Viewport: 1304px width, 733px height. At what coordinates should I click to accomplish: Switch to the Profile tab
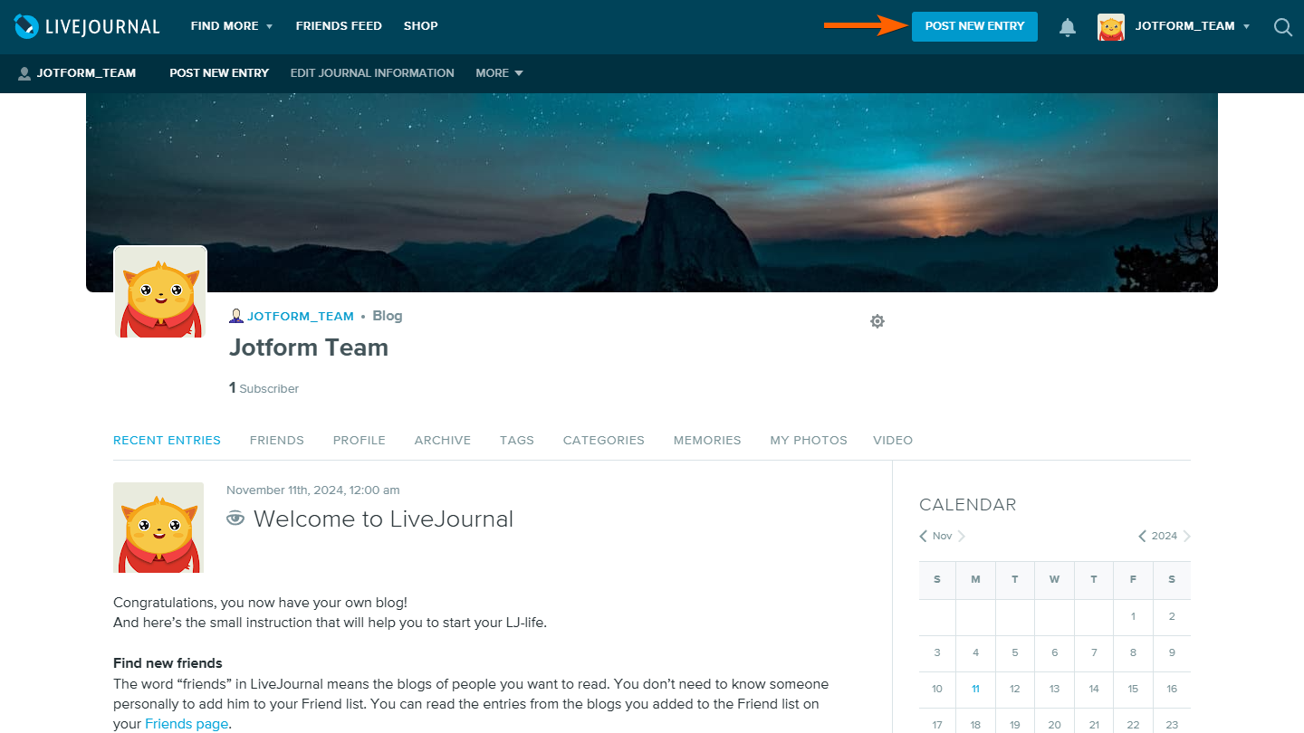(x=360, y=441)
